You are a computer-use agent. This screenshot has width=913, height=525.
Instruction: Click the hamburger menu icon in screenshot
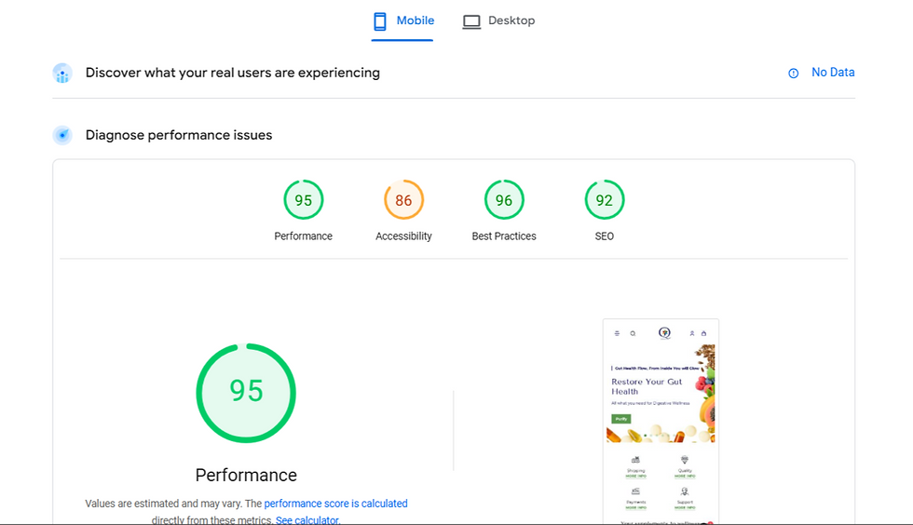tap(617, 333)
